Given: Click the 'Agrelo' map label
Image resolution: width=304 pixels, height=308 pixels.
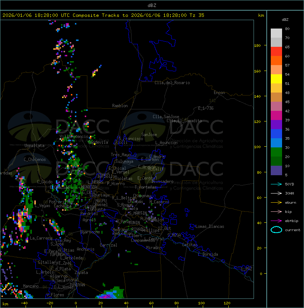Looking at the screenshot, I should [x=89, y=220].
